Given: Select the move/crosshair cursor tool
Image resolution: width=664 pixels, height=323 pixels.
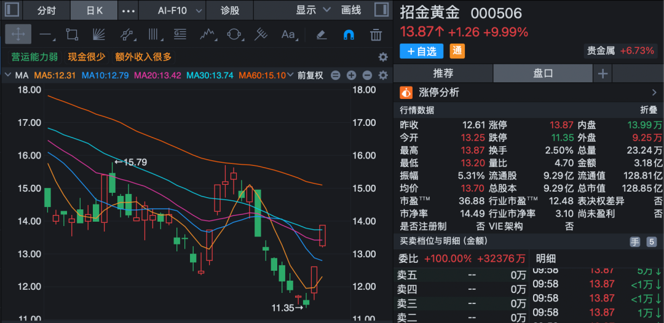Looking at the screenshot, I should click(x=18, y=34).
